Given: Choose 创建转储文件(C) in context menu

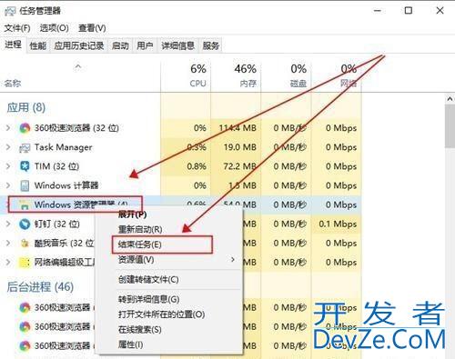Looking at the screenshot, I should (x=148, y=279).
